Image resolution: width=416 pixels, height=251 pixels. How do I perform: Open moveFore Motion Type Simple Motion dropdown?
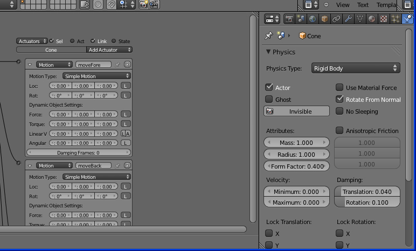pos(96,76)
